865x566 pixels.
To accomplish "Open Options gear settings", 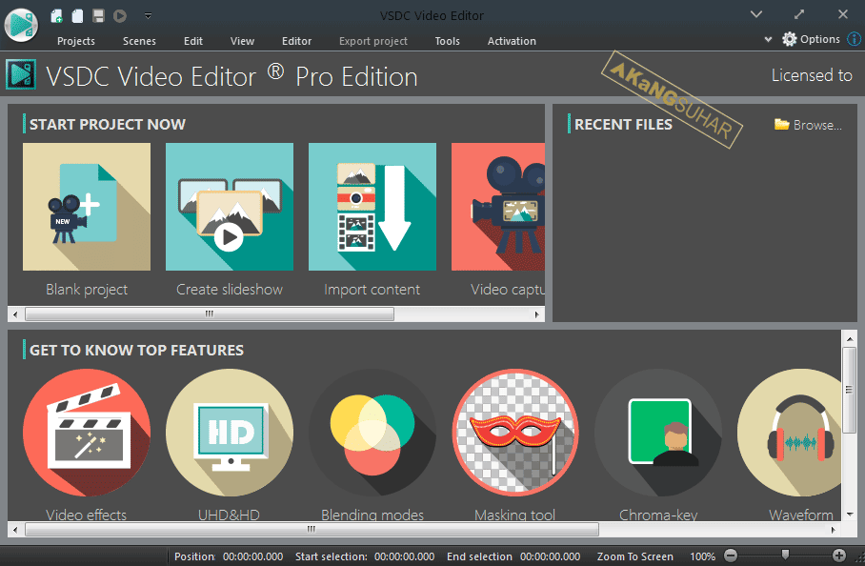I will click(811, 39).
